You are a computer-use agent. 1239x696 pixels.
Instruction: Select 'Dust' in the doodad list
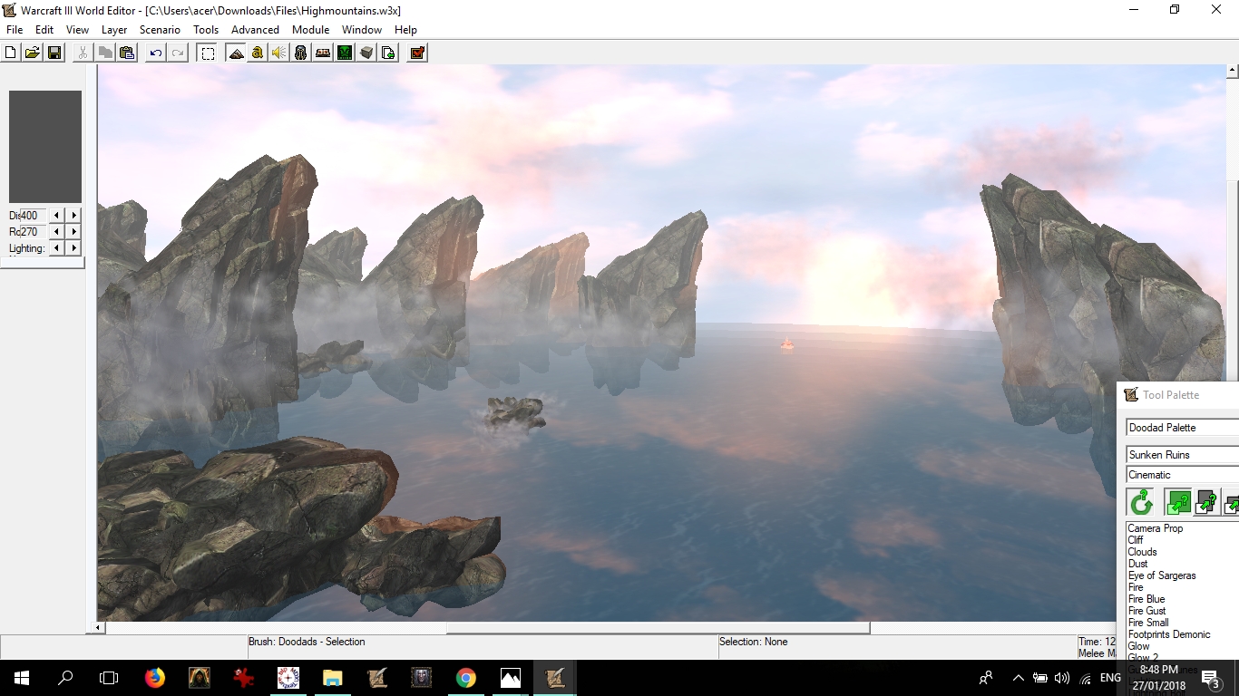[1138, 564]
